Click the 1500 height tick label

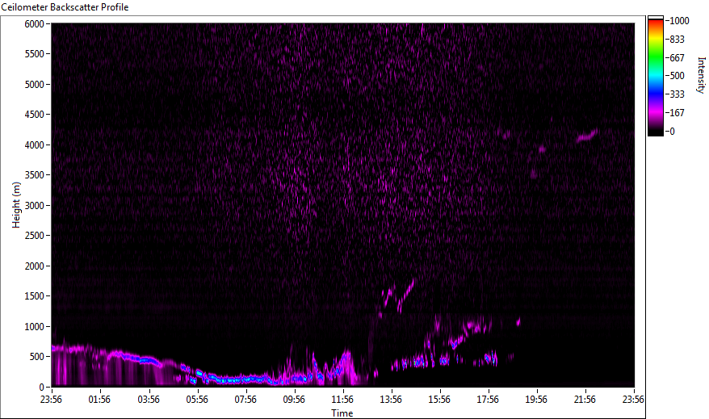(35, 296)
